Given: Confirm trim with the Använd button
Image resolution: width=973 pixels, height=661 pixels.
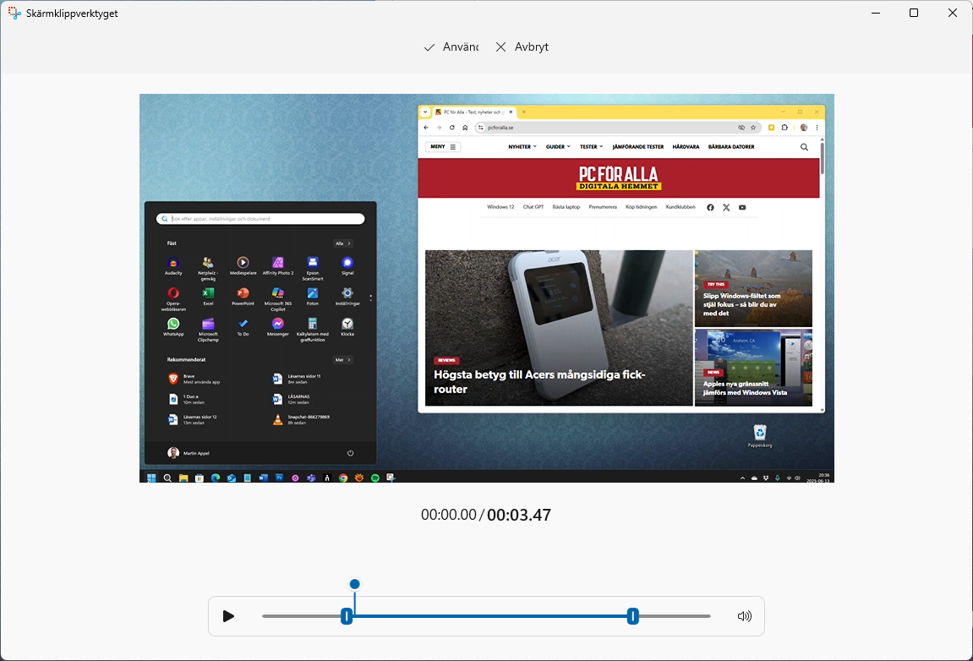Looking at the screenshot, I should pyautogui.click(x=451, y=47).
